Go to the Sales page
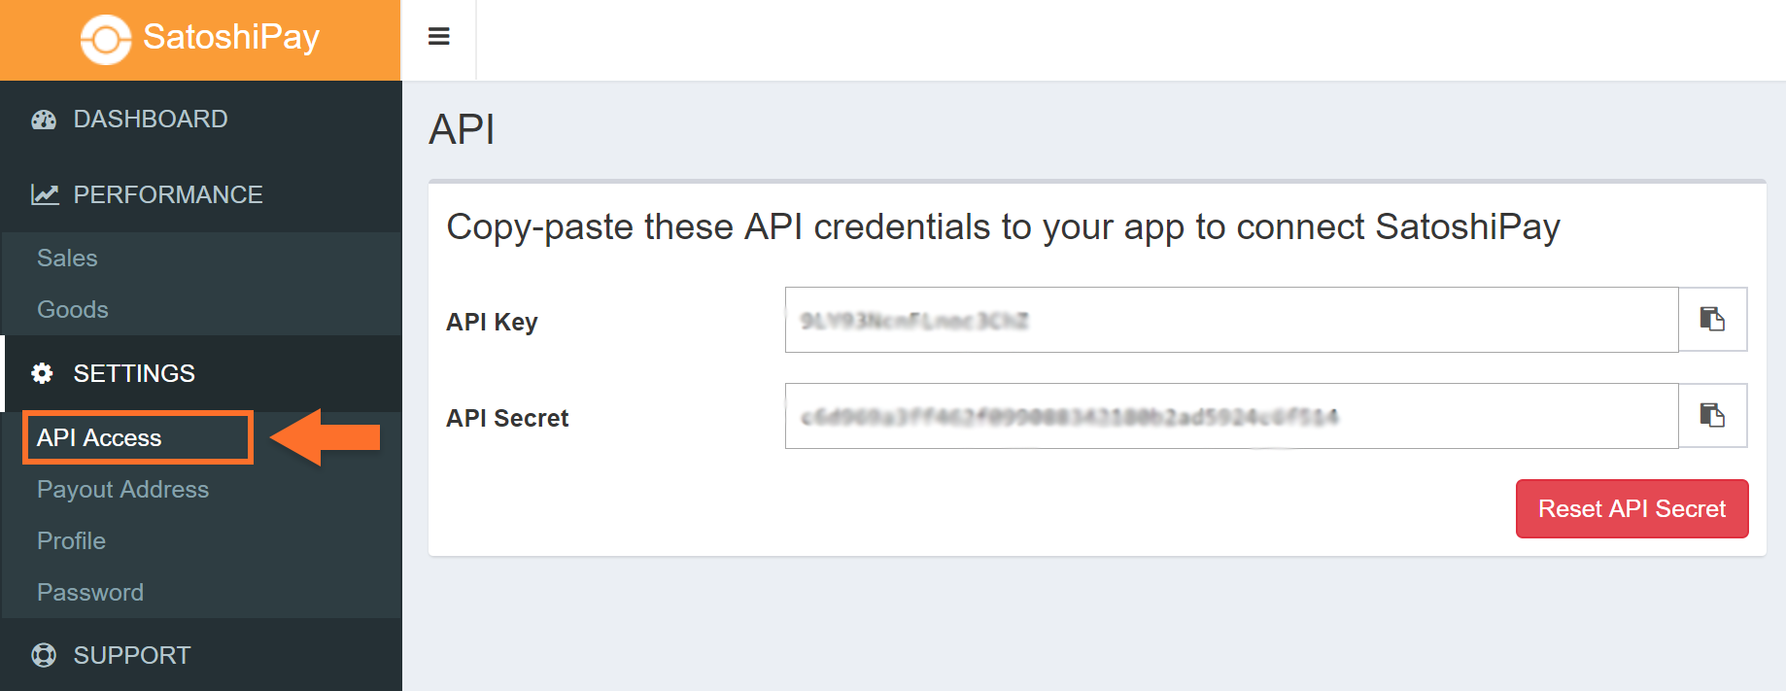The width and height of the screenshot is (1786, 691). coord(67,258)
